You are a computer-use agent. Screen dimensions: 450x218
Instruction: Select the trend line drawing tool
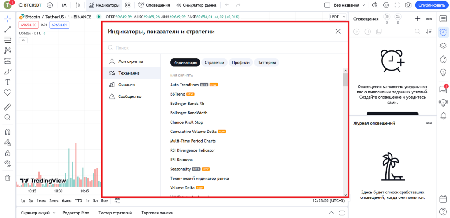click(x=8, y=29)
